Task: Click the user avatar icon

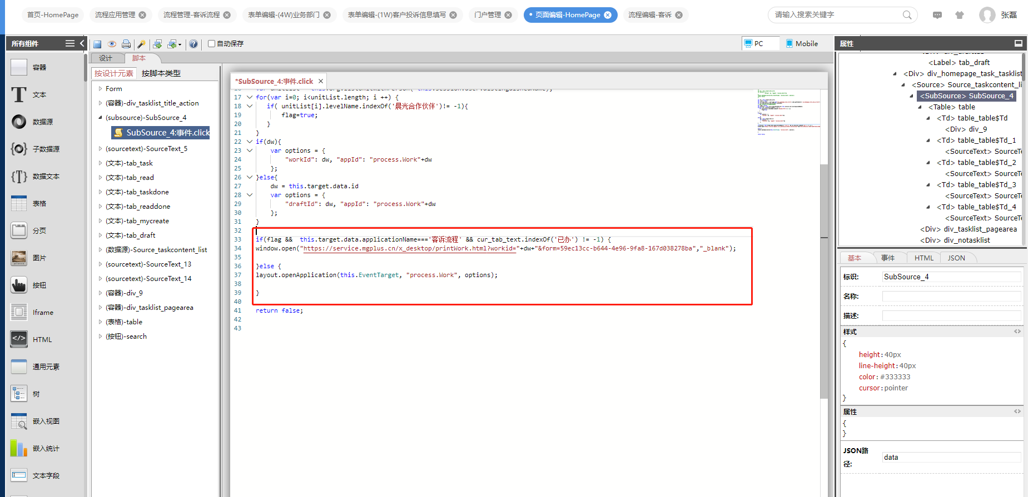Action: tap(987, 15)
